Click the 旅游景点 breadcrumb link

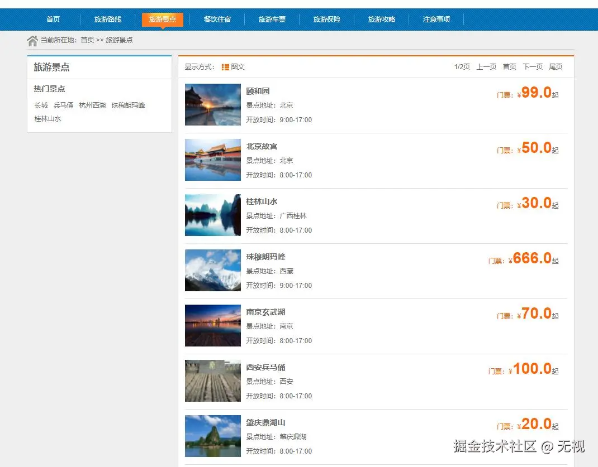119,40
